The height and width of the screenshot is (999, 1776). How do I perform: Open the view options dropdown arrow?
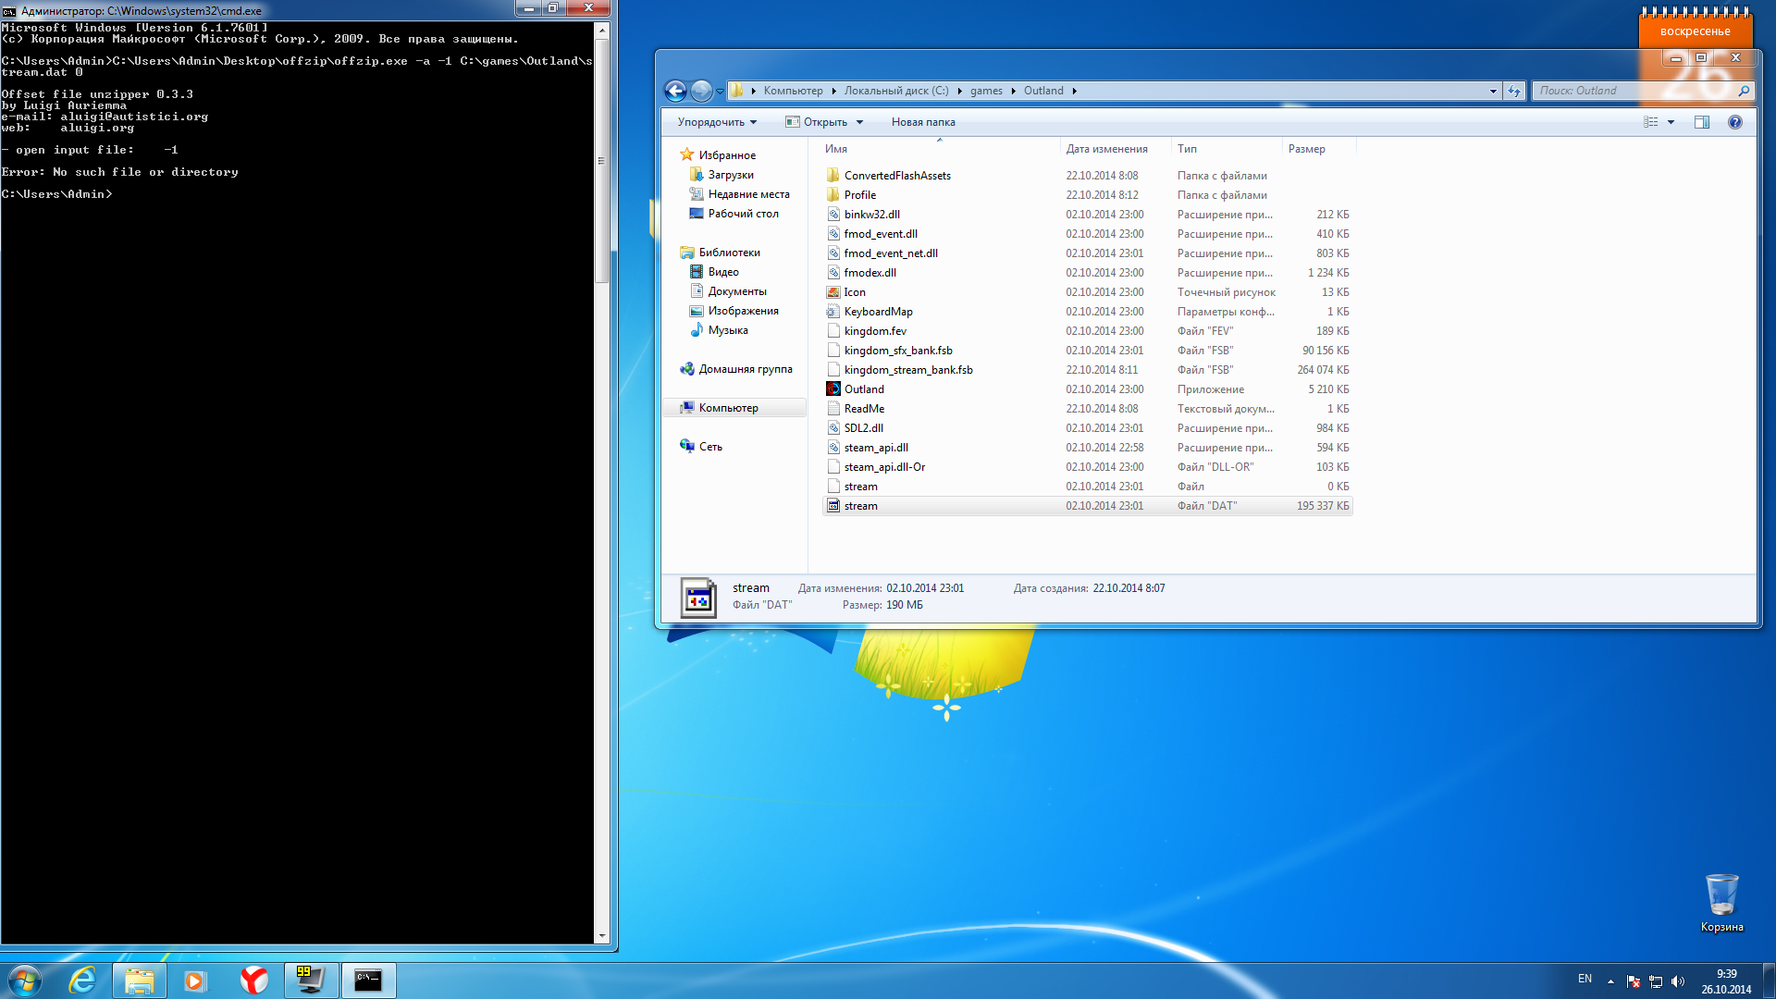[1671, 122]
